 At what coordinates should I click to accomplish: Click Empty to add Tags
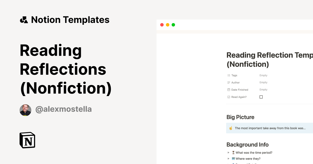tap(263, 75)
